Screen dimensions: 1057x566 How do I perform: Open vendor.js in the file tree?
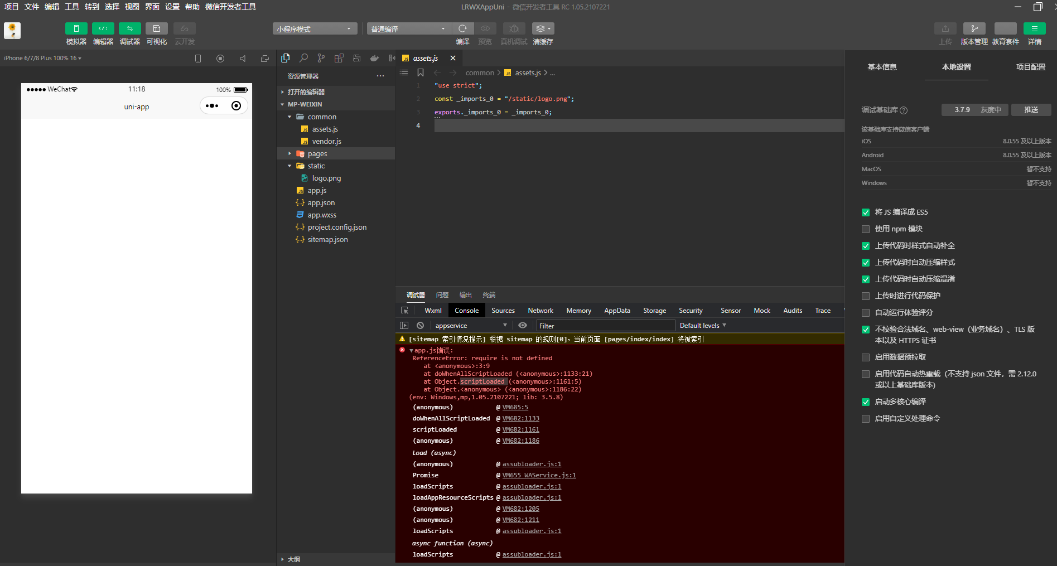326,141
